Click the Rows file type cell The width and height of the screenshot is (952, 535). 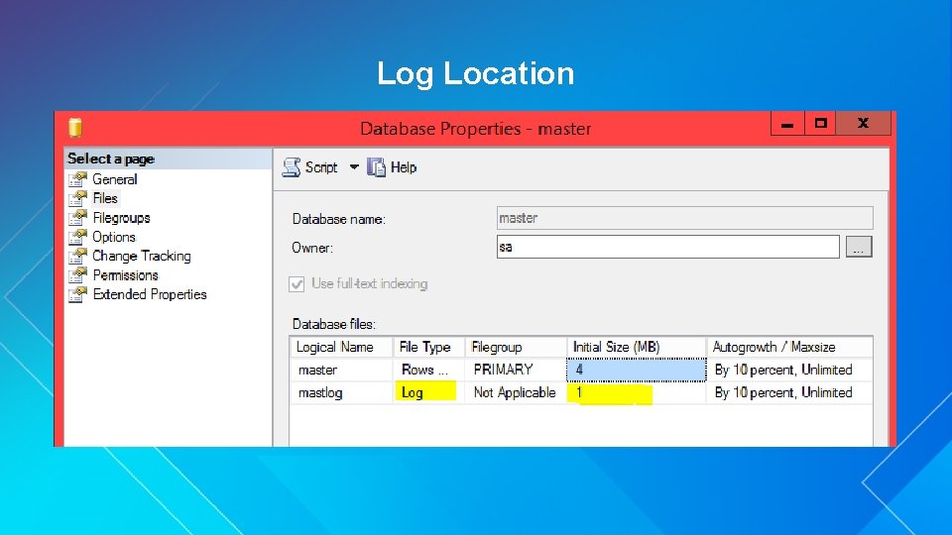tap(428, 370)
